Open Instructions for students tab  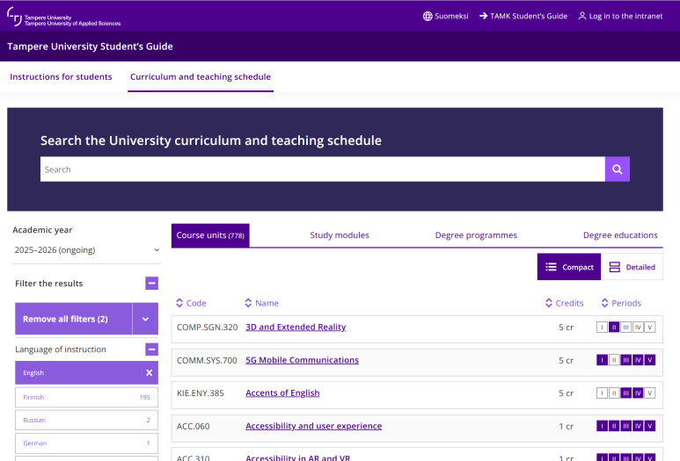pos(61,76)
